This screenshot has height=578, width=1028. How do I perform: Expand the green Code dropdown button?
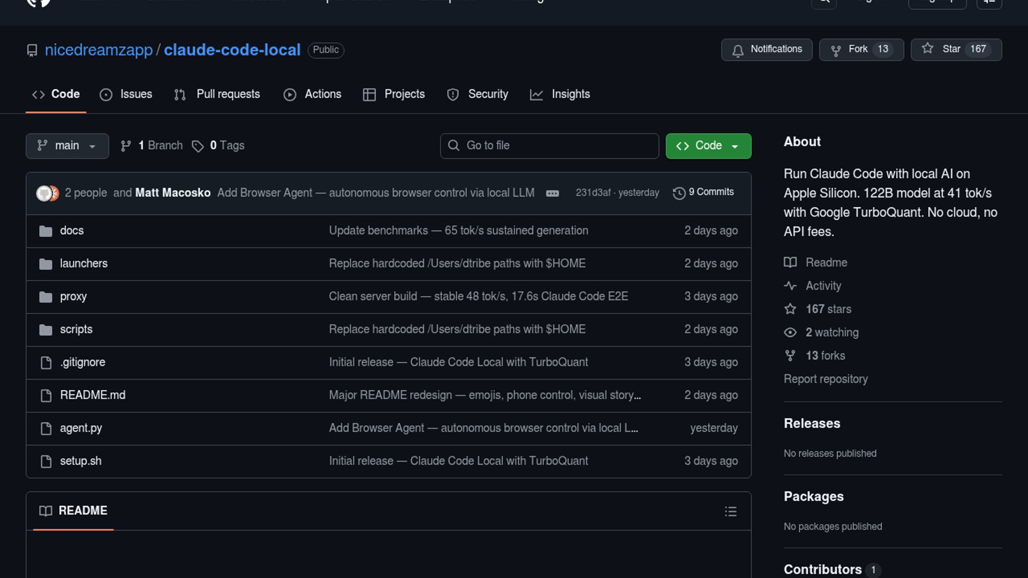point(708,146)
